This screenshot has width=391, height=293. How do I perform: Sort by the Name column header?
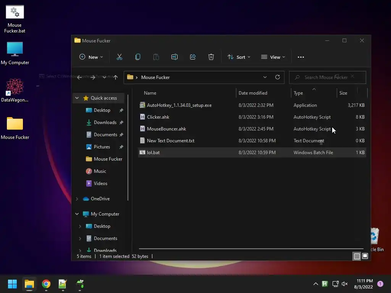(x=150, y=93)
